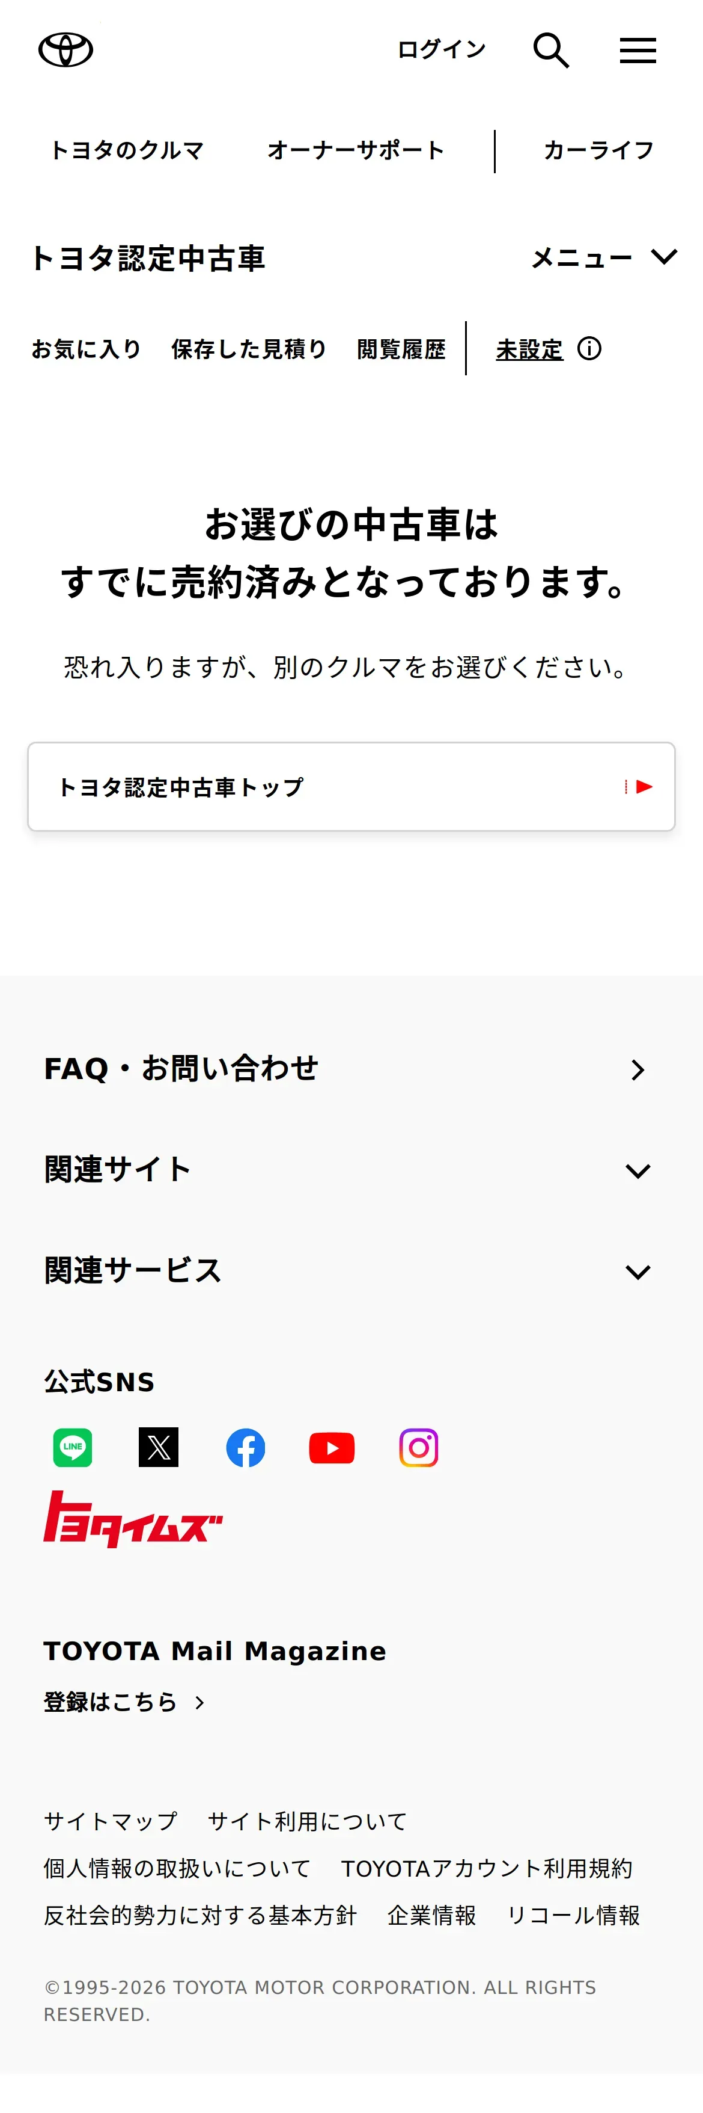The image size is (703, 2113).
Task: Open the Instagram social icon
Action: pyautogui.click(x=419, y=1448)
